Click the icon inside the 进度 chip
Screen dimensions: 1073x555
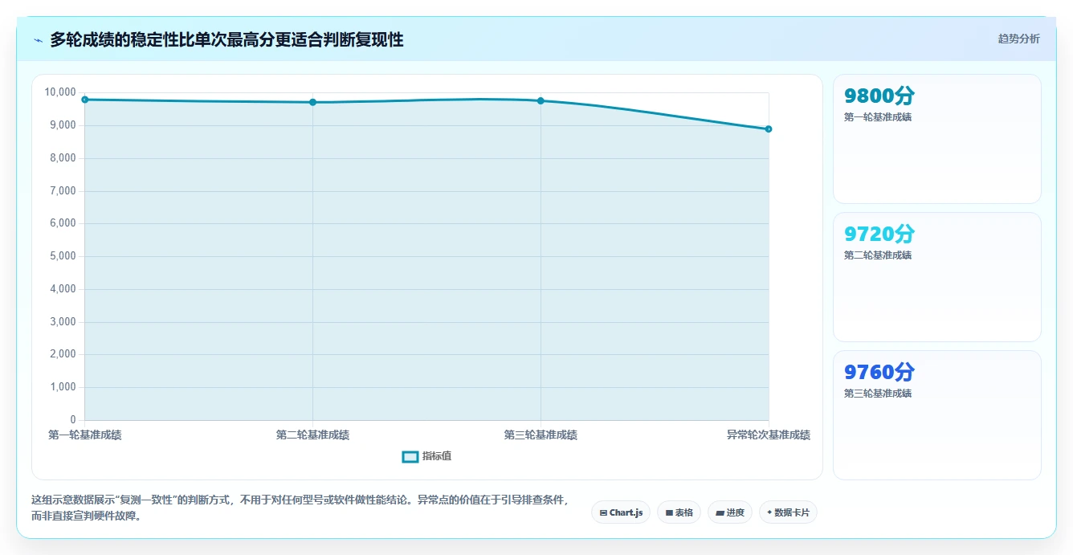point(720,512)
